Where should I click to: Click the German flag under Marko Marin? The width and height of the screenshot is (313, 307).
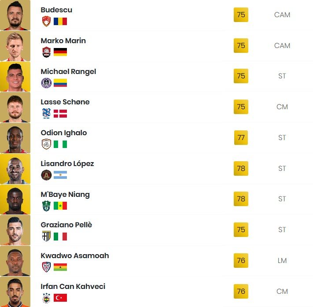(60, 52)
